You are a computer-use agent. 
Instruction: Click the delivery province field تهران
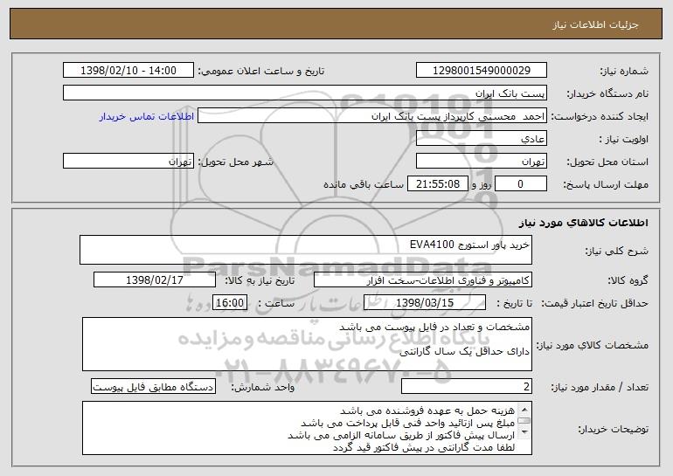(x=481, y=162)
